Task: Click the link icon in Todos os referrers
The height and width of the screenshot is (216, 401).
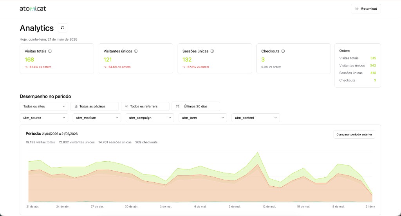Action: (126, 106)
